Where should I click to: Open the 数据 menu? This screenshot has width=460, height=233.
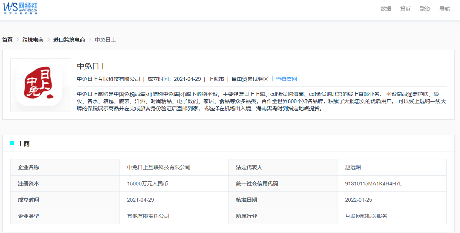point(386,9)
